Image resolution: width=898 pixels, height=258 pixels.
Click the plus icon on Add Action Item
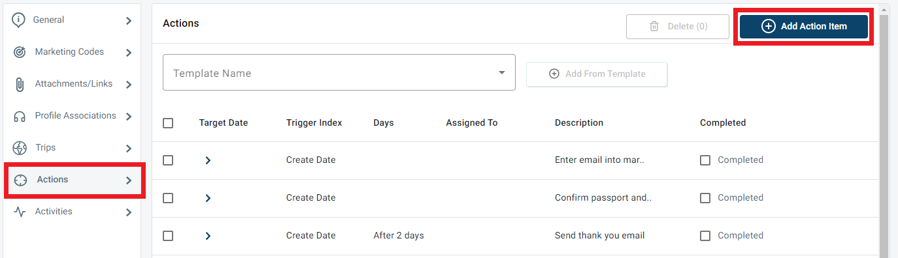[x=769, y=27]
